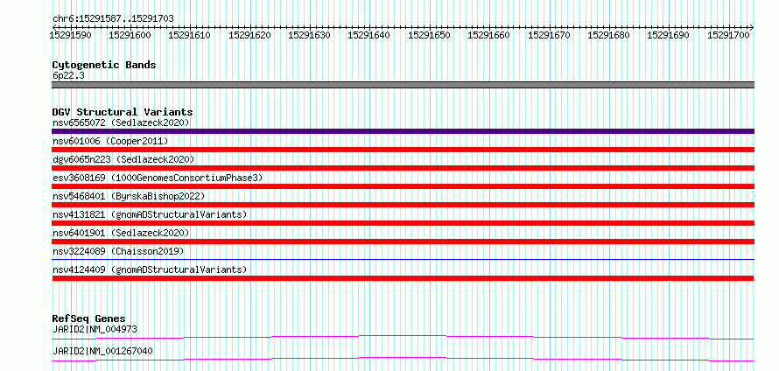Screen dimensions: 779x371
Task: Select the RefSeq Genes track title
Action: [89, 318]
